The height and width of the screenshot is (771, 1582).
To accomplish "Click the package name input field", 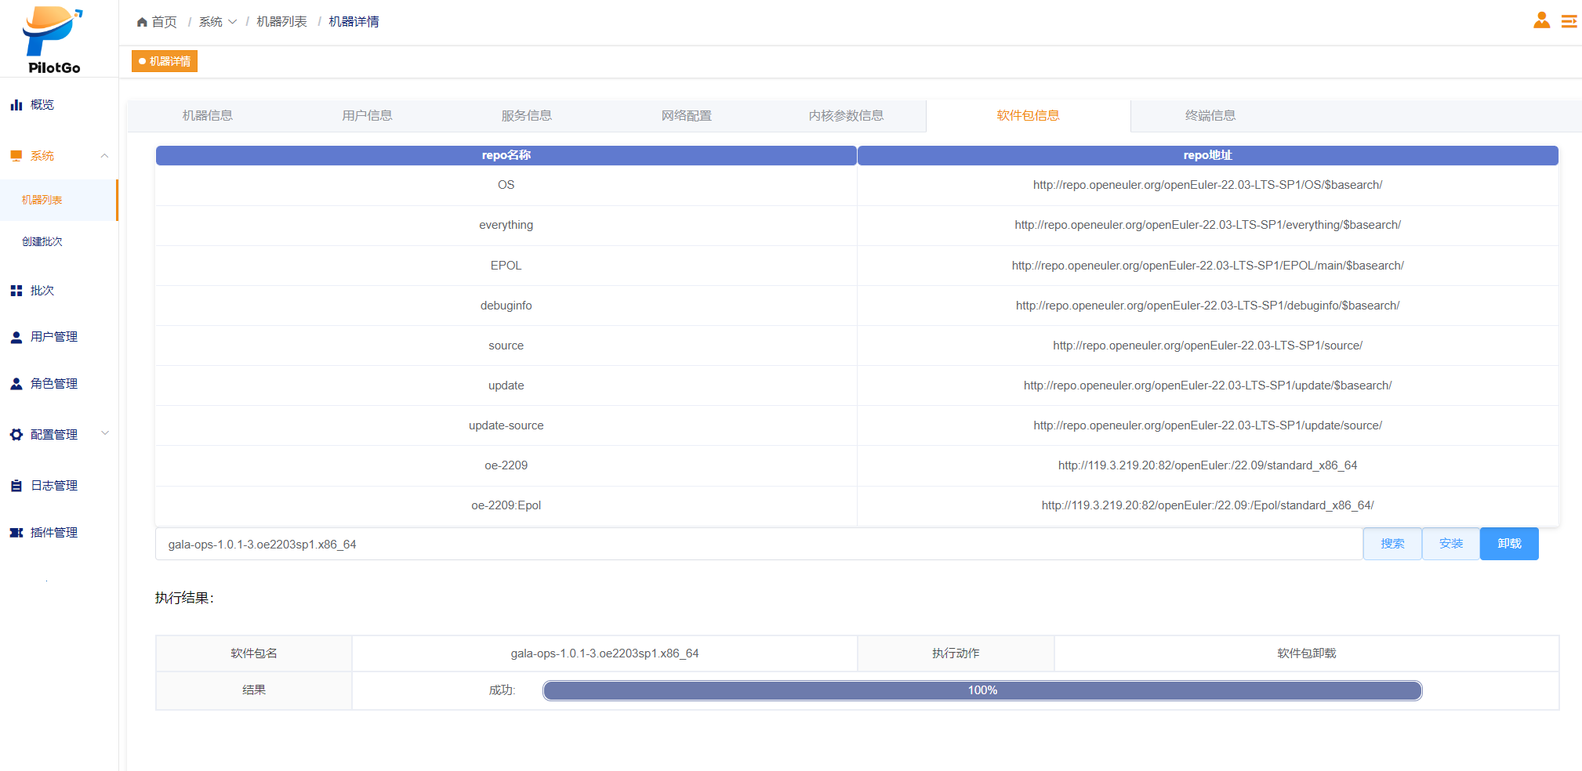I will pos(758,545).
